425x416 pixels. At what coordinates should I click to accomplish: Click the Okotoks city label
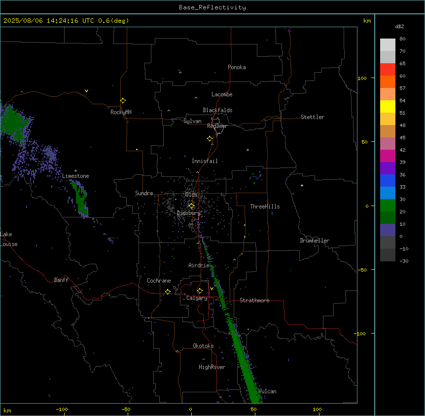pos(203,346)
